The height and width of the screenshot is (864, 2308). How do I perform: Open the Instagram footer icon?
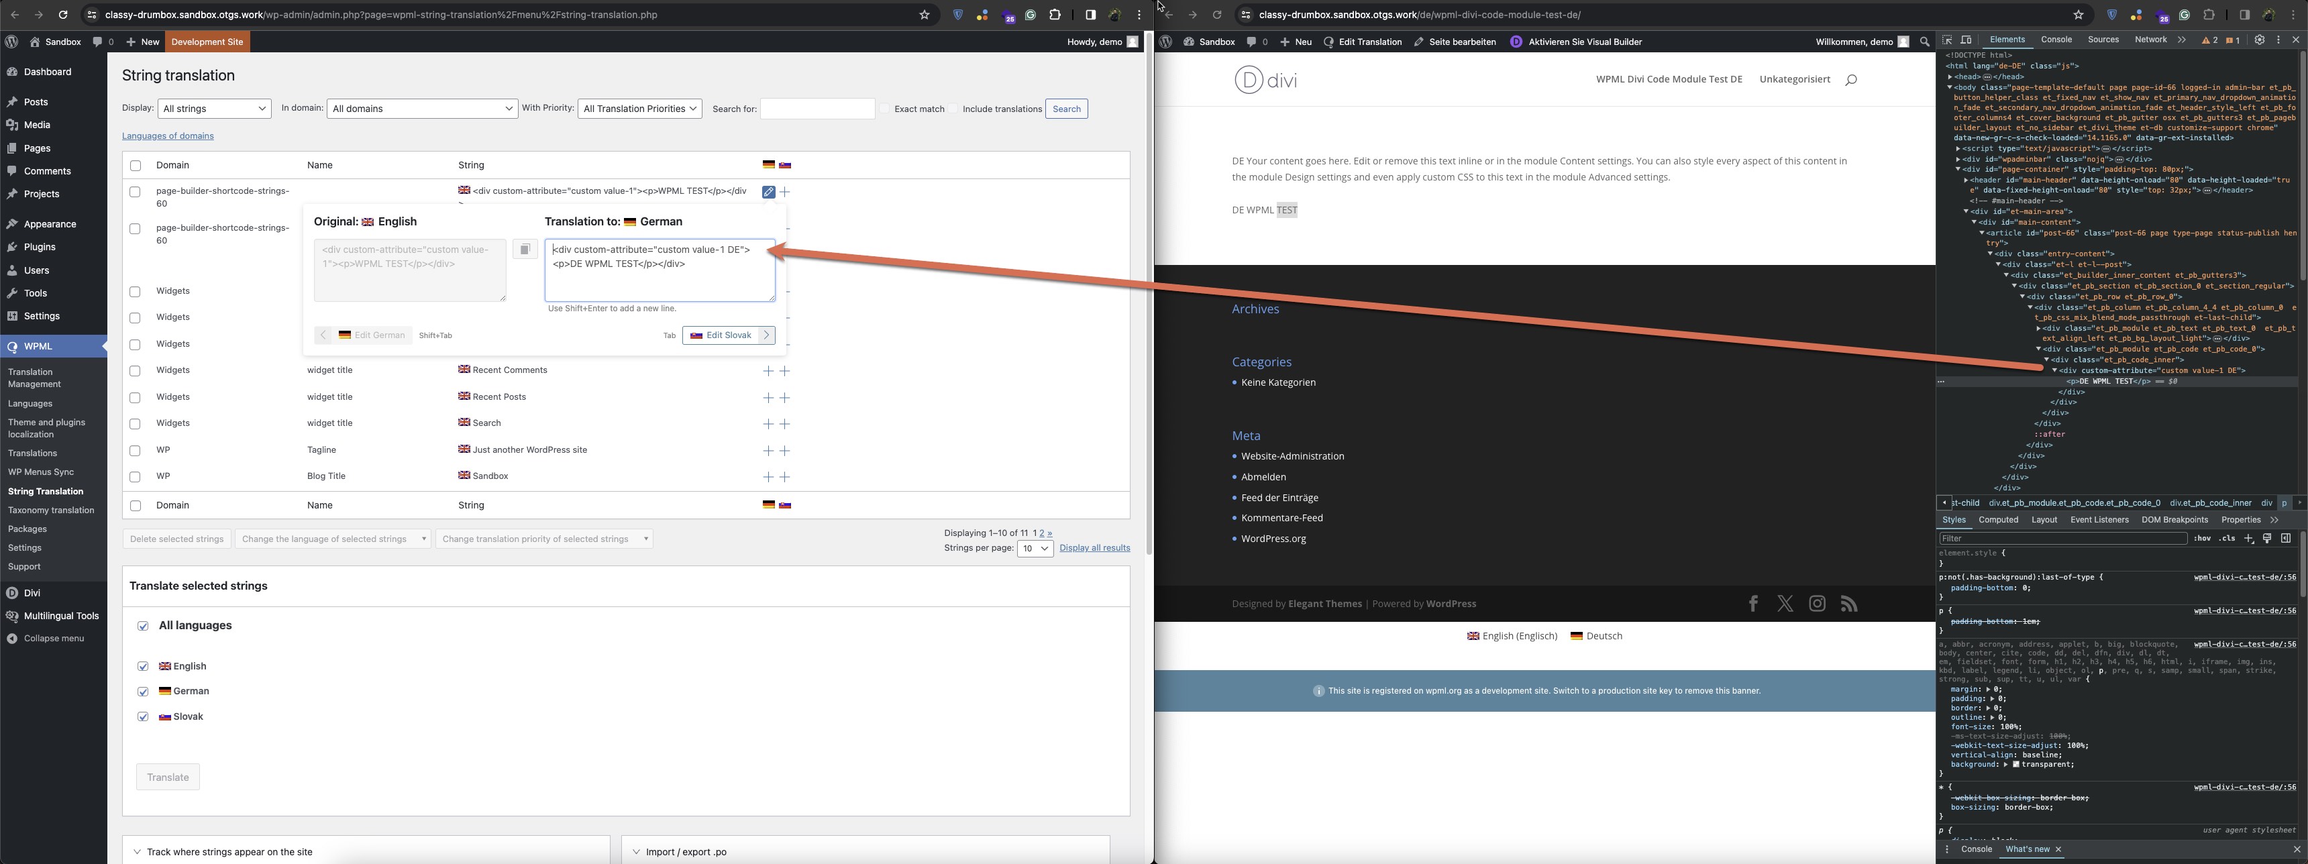(x=1817, y=604)
